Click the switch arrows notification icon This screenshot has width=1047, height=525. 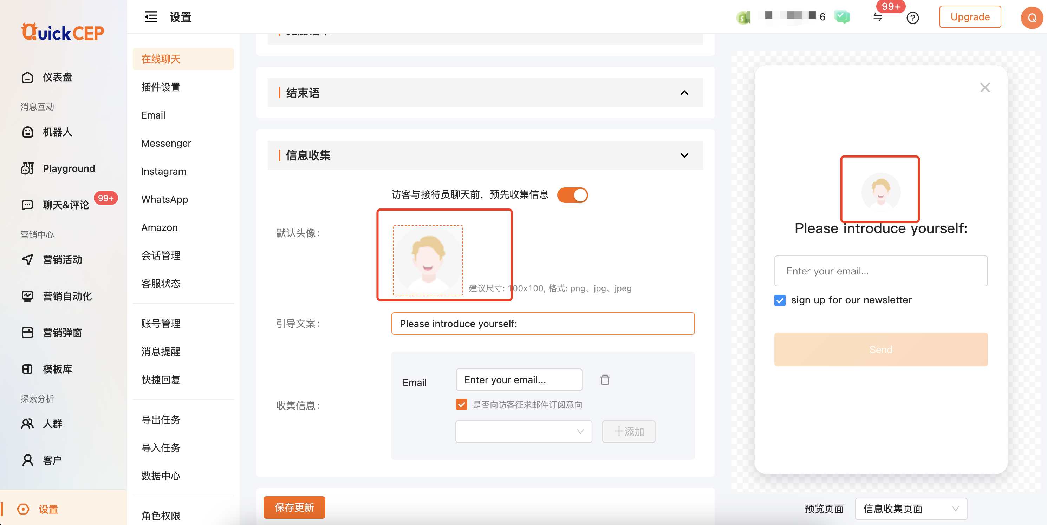coord(878,17)
